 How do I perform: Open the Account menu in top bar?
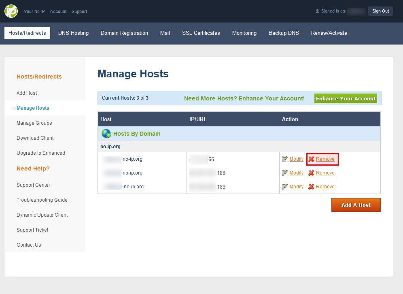point(58,11)
